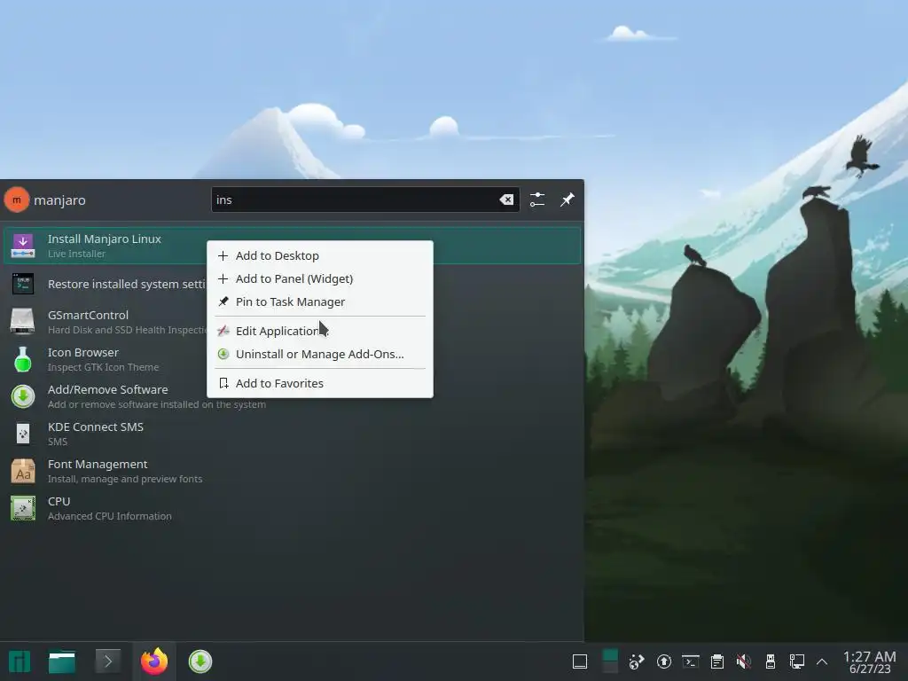Click the muted volume tray icon

(x=744, y=661)
